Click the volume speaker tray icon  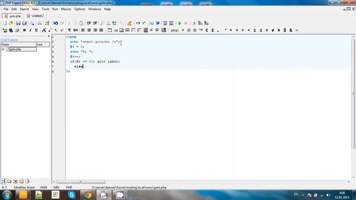(328, 195)
